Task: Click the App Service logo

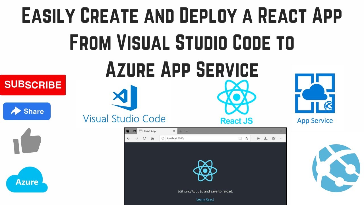Action: click(x=315, y=93)
